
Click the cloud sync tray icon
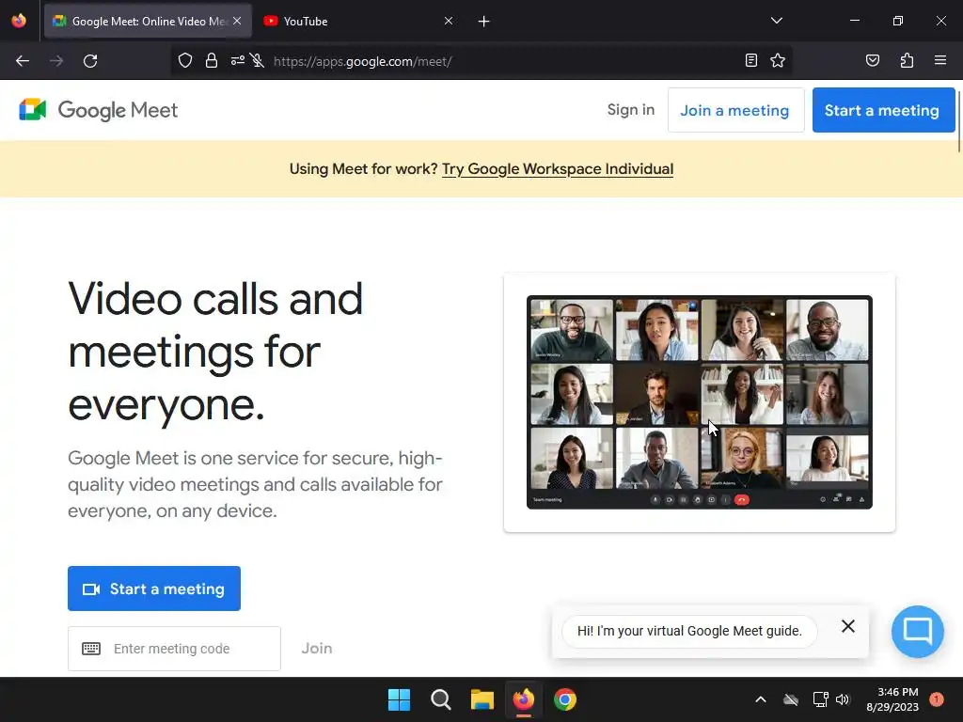791,699
